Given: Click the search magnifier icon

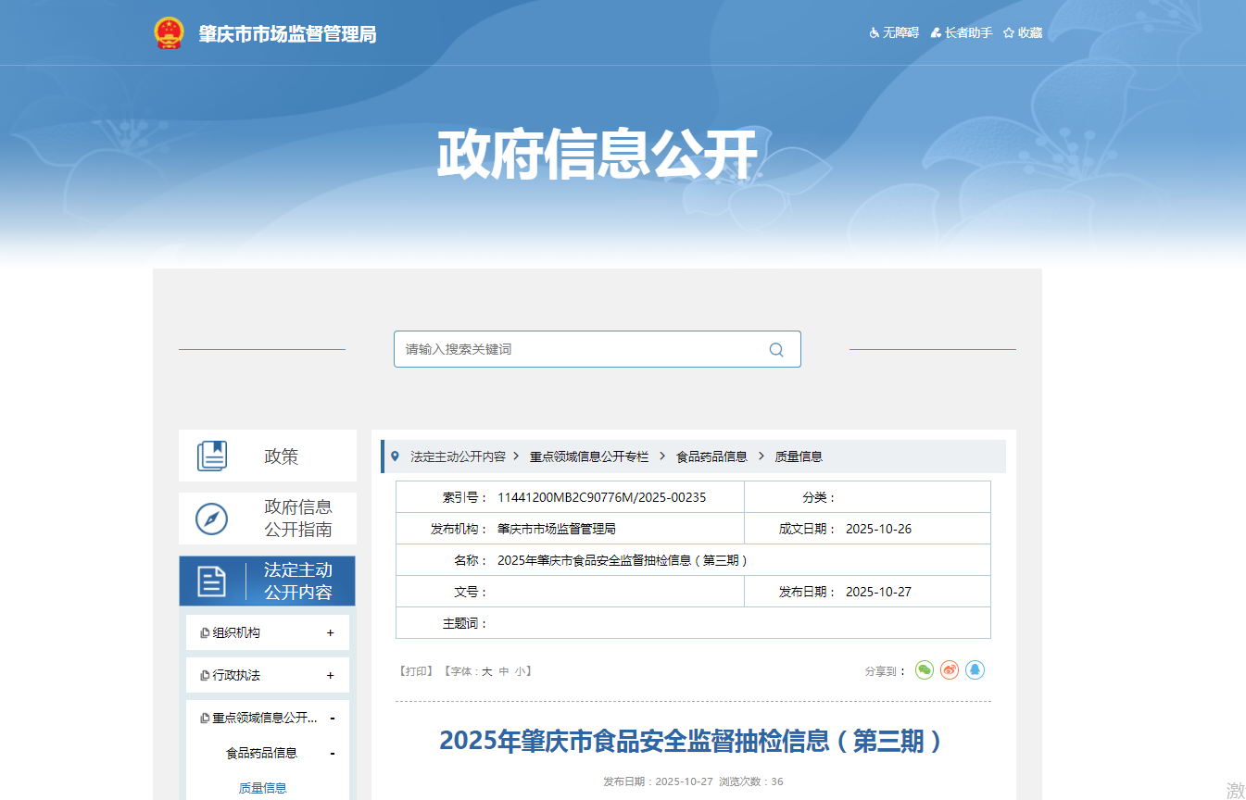Looking at the screenshot, I should click(776, 349).
